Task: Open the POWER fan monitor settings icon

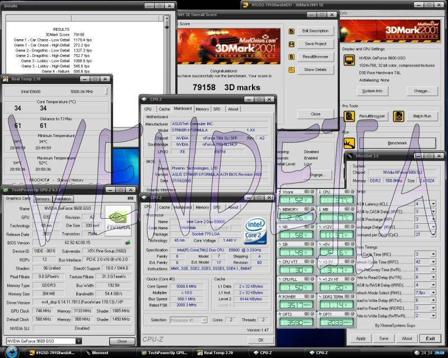Action: (307, 296)
